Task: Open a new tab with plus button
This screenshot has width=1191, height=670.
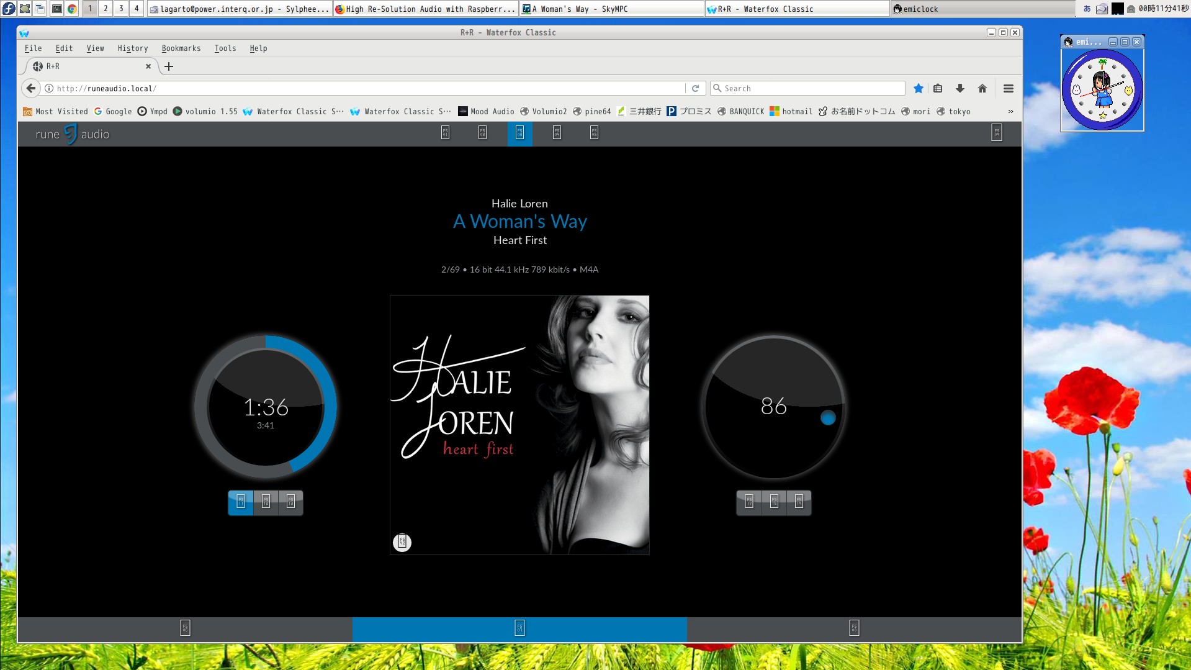Action: pos(169,66)
